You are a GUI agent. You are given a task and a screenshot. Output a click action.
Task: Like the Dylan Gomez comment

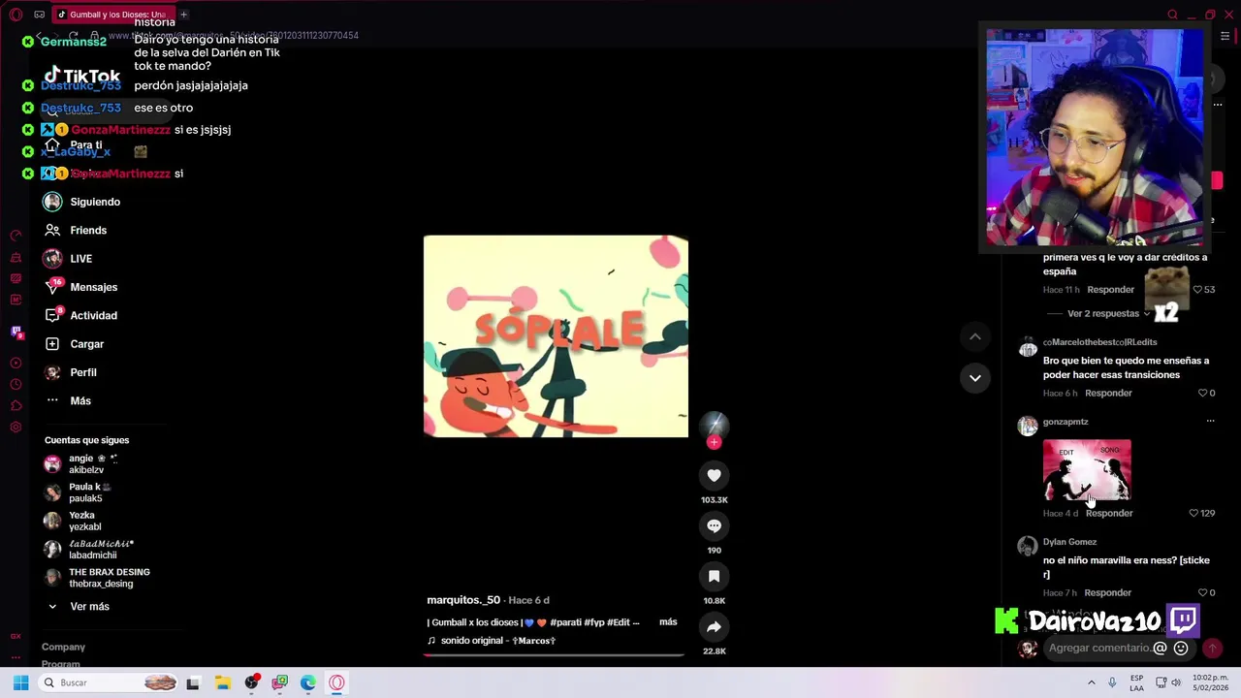coord(1202,592)
